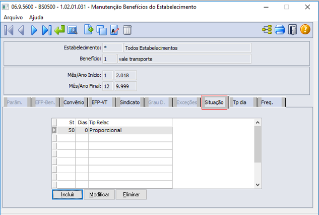Click the Dias cell with value 0
Viewport: 319px width, 215px height.
coord(82,130)
